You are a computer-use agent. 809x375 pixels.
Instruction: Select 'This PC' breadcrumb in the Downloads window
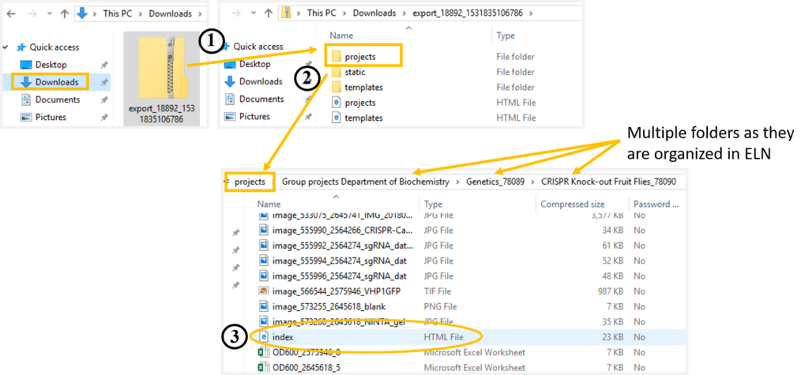tap(119, 14)
